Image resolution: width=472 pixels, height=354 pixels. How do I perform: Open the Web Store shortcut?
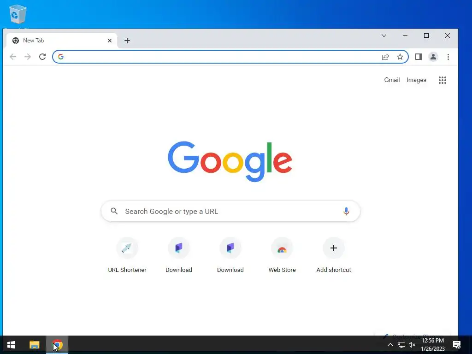pyautogui.click(x=282, y=255)
